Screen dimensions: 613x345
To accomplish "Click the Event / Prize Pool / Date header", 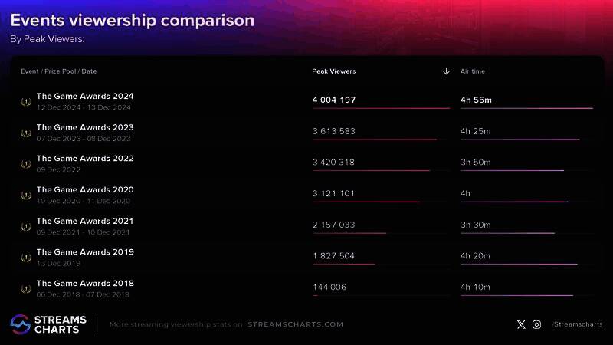I will 59,71.
